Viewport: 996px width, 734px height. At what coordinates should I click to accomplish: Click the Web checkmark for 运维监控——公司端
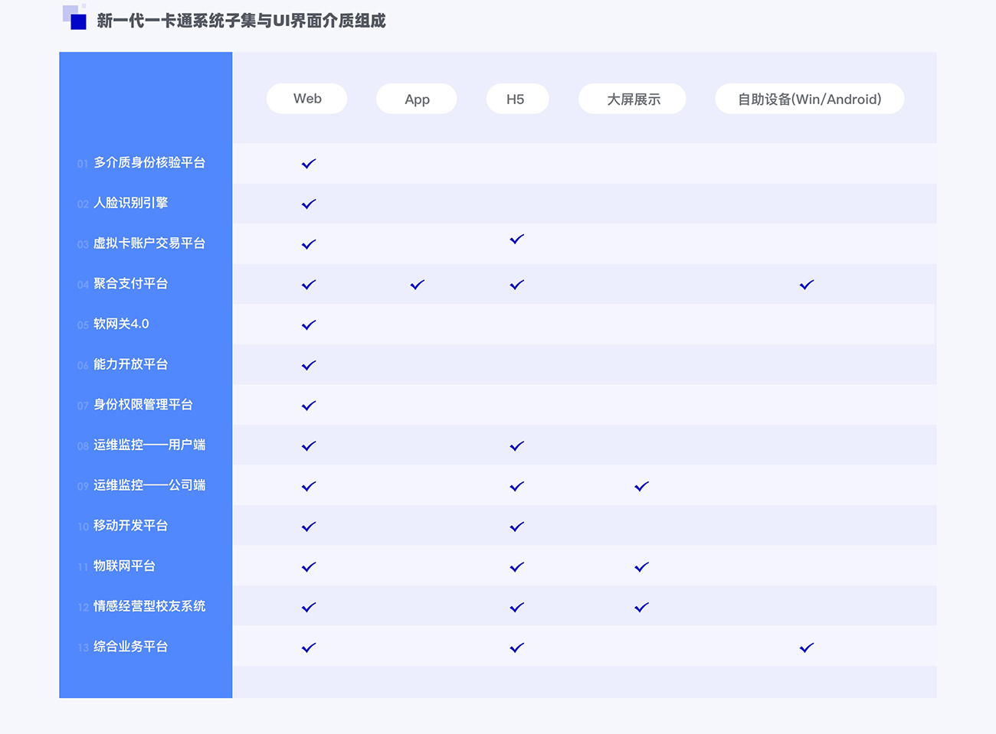point(309,486)
